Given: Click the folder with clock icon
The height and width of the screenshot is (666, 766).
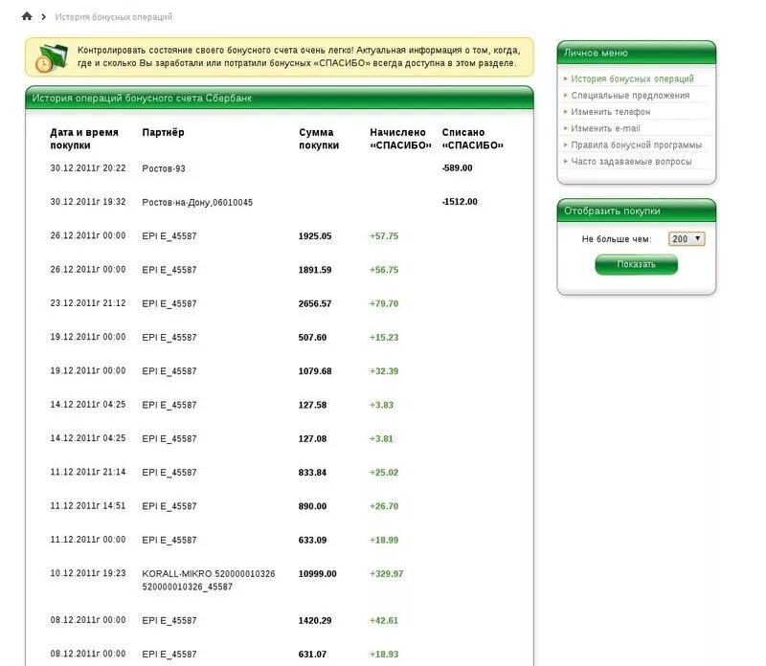Looking at the screenshot, I should (52, 57).
